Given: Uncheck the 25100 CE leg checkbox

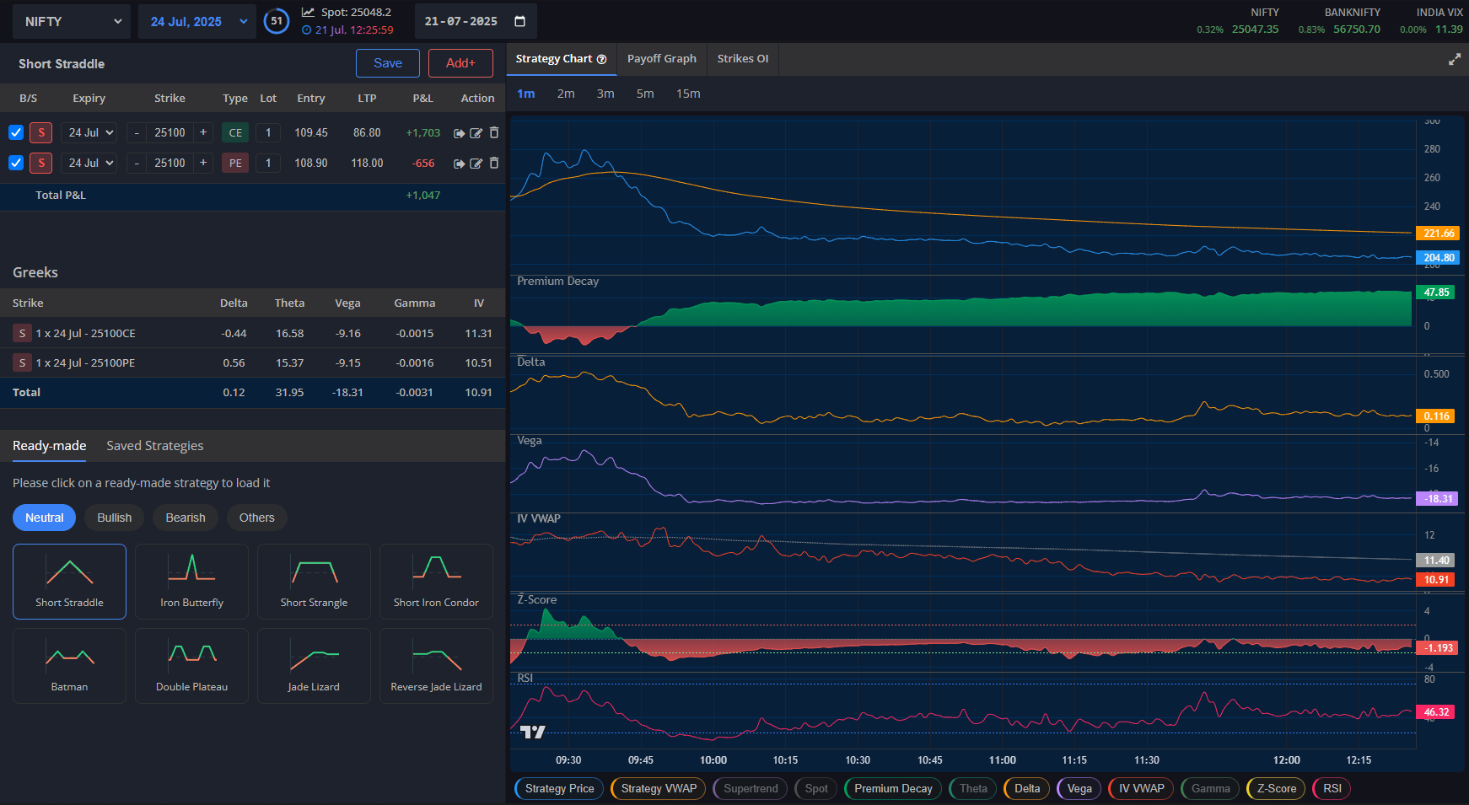Looking at the screenshot, I should pos(15,132).
